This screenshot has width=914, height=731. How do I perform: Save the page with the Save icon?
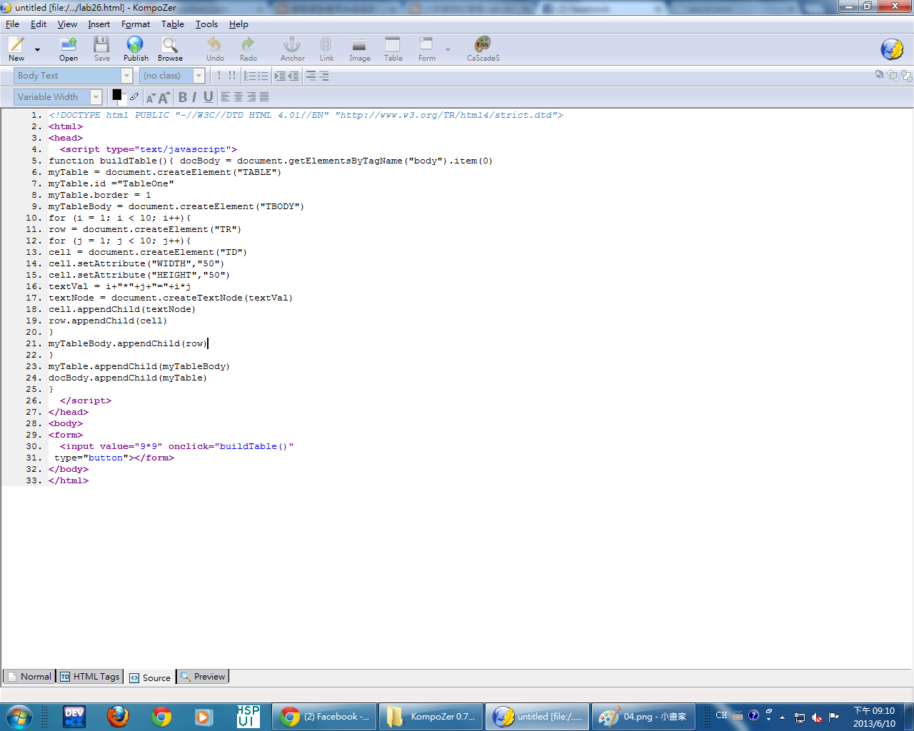click(x=101, y=49)
